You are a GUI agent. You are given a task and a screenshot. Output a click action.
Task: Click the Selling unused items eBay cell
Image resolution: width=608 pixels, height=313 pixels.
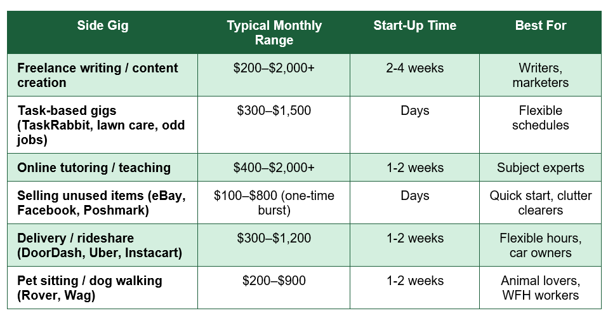pos(102,203)
